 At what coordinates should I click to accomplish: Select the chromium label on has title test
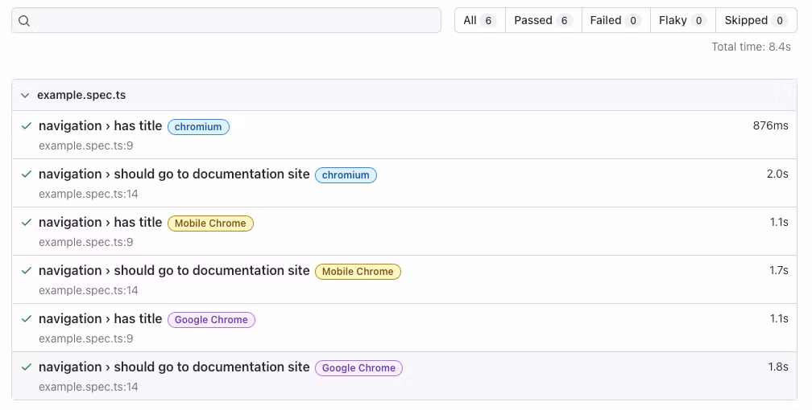(x=198, y=127)
